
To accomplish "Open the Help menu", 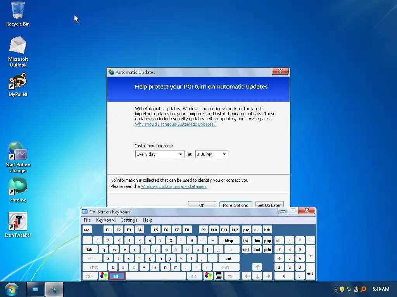I will 147,220.
